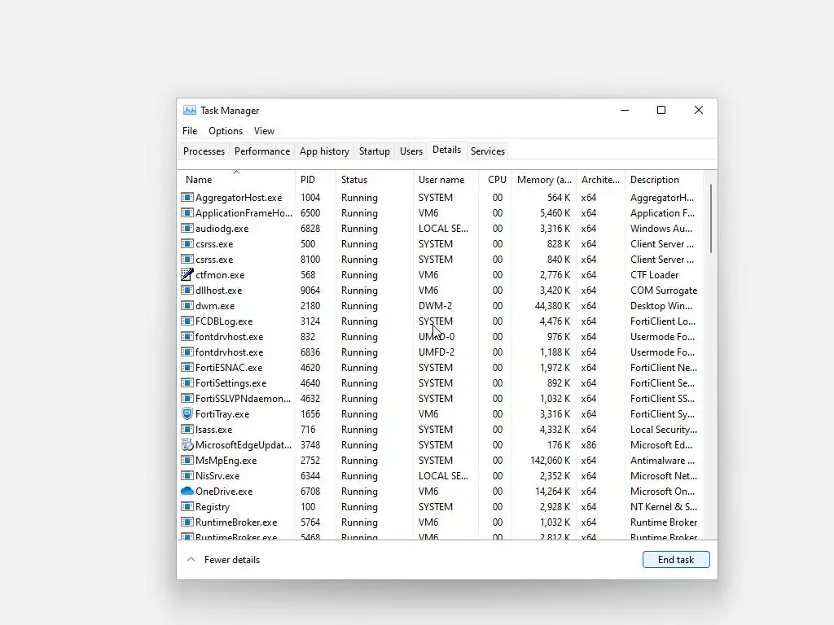Click the Registry process icon
Image resolution: width=834 pixels, height=625 pixels.
187,506
